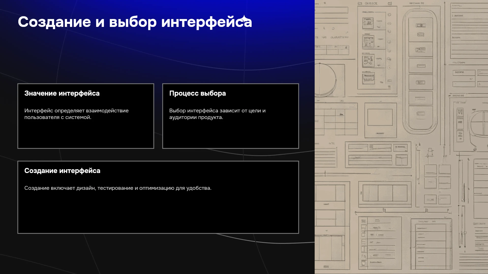This screenshot has height=274, width=488.
Task: Click the "Создание интерфейса" card heading
Action: [62, 171]
